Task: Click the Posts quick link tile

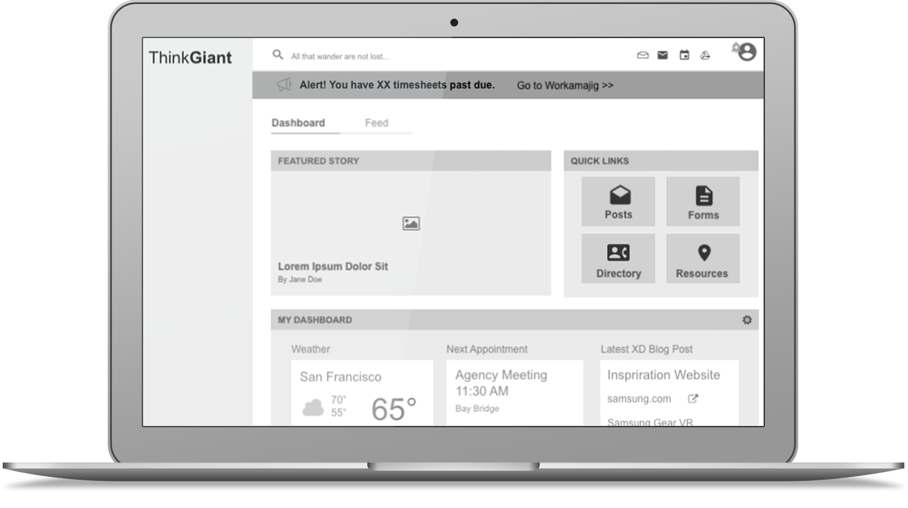Action: pos(618,201)
